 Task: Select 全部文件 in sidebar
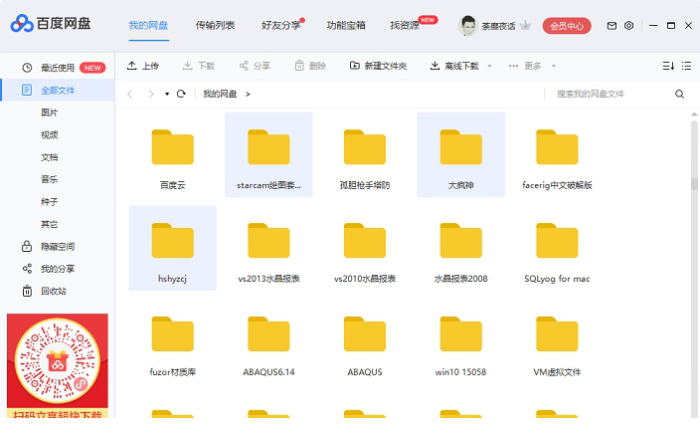click(x=58, y=91)
